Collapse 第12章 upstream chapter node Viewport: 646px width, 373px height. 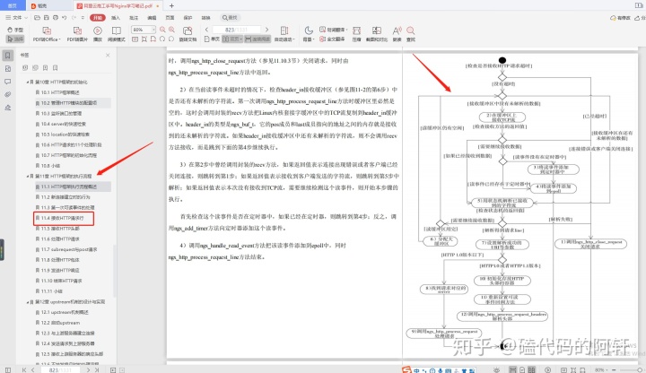[x=28, y=302]
